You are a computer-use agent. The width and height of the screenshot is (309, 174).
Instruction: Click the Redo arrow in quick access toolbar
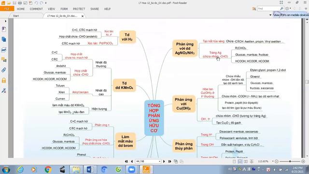[42, 3]
